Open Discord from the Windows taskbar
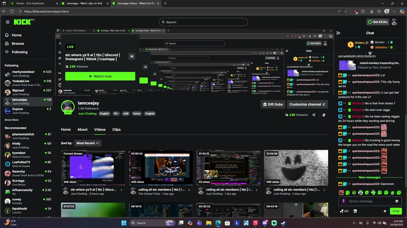The width and height of the screenshot is (407, 228). [265, 223]
